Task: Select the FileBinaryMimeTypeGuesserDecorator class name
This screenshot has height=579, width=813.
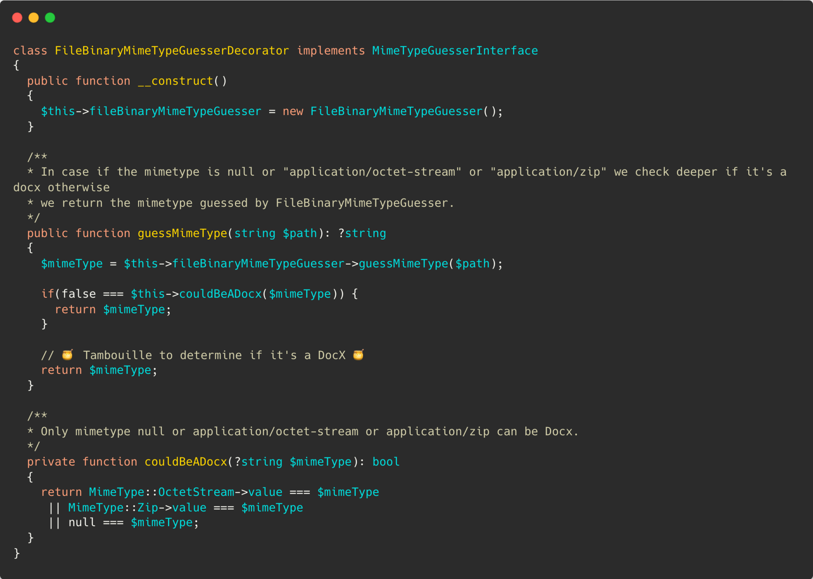Action: coord(172,51)
